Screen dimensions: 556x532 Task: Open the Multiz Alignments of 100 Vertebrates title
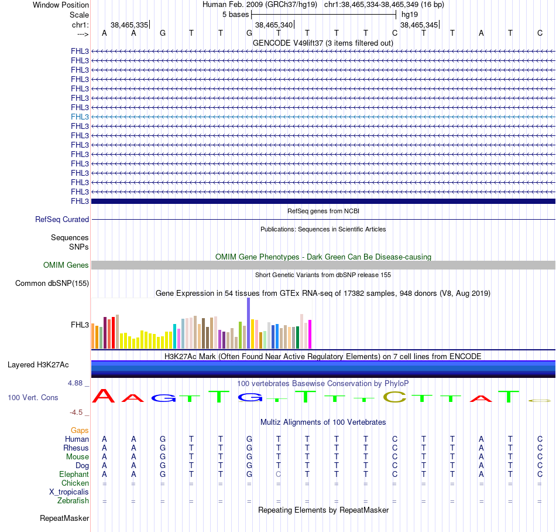tap(323, 422)
